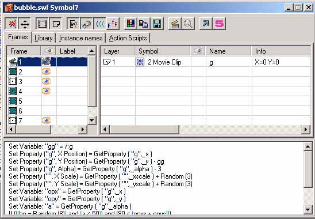This screenshot has width=315, height=219.
Task: Toggle visibility eye for frame 7
Action: 46,120
